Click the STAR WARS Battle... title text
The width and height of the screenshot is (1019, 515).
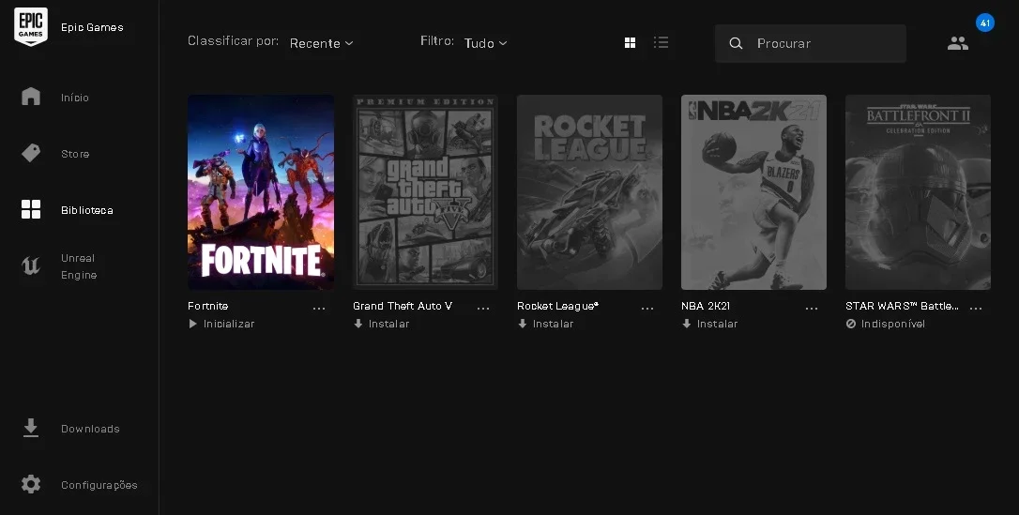(x=902, y=306)
